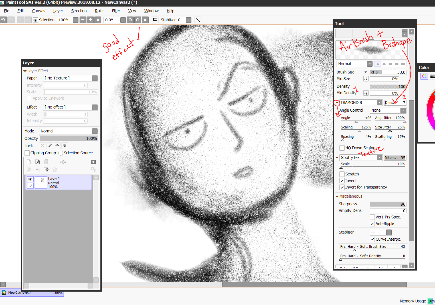Click the canvas horizontal scrollbar
435x305 pixels.
[x=314, y=284]
